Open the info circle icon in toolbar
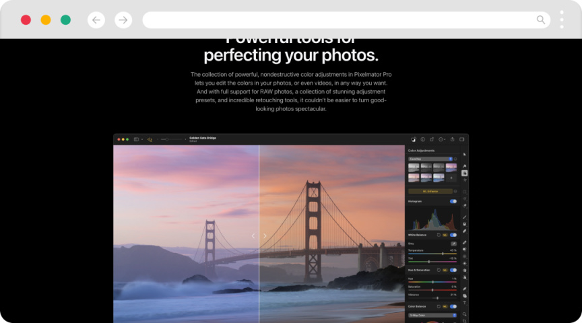Image resolution: width=582 pixels, height=323 pixels. [x=422, y=139]
